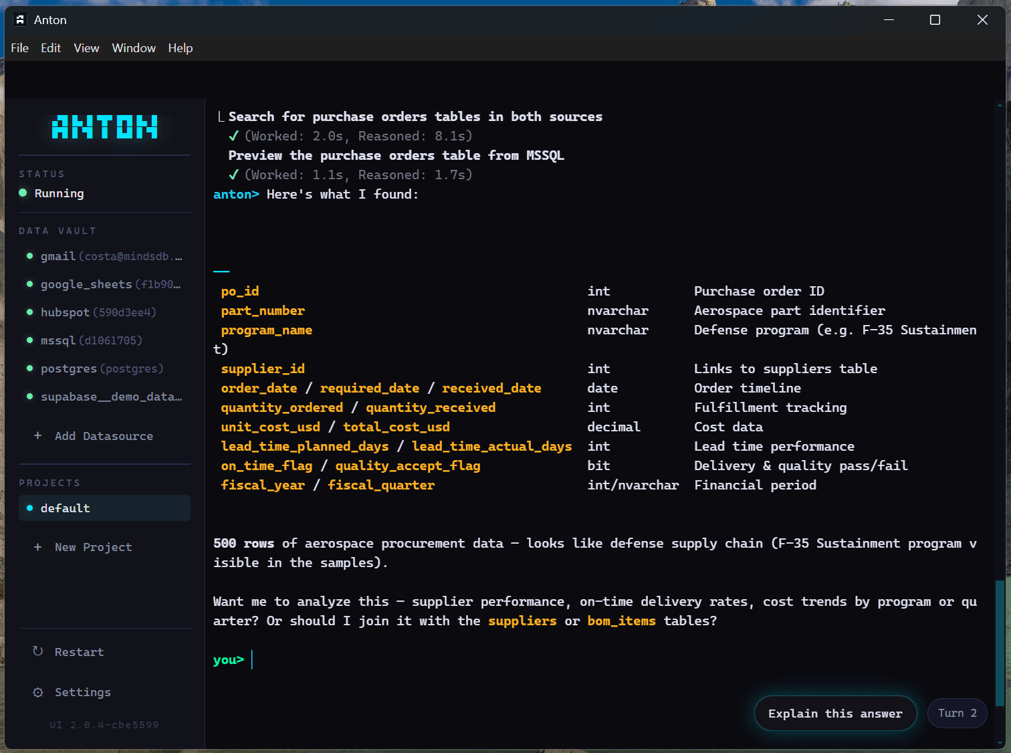Click the green checkmark under the search step
1011x753 pixels.
(233, 135)
